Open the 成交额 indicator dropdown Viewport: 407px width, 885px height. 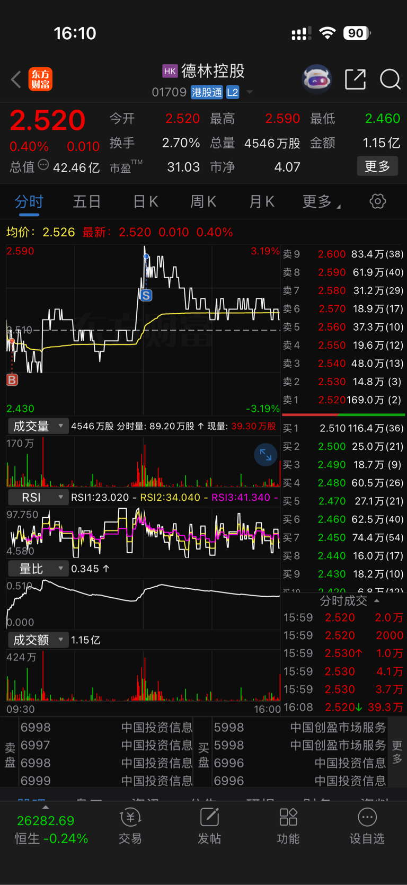pos(38,640)
